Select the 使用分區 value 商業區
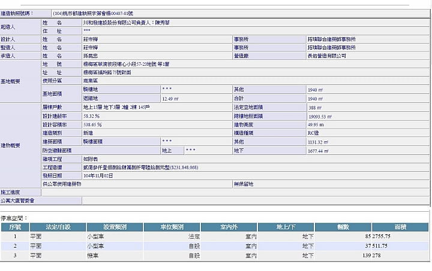Screen dimensions: 432x271 tap(91, 81)
